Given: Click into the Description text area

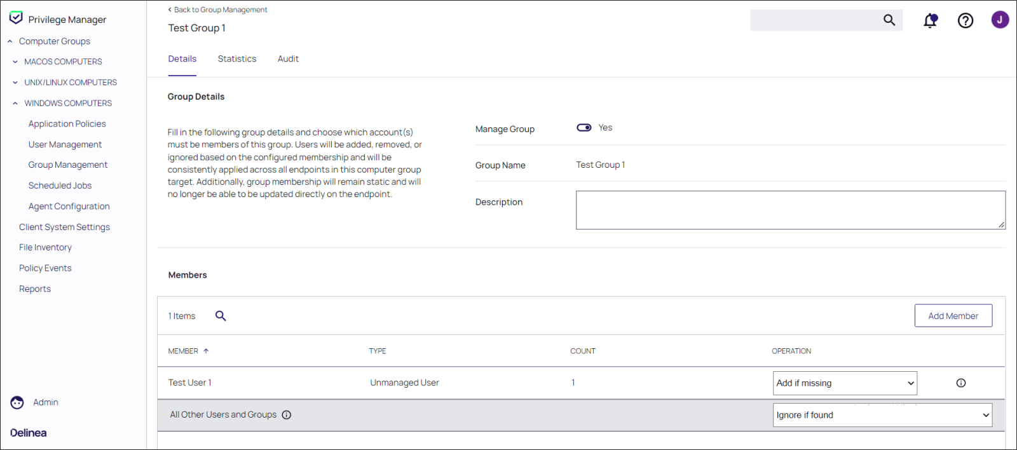Looking at the screenshot, I should (790, 210).
